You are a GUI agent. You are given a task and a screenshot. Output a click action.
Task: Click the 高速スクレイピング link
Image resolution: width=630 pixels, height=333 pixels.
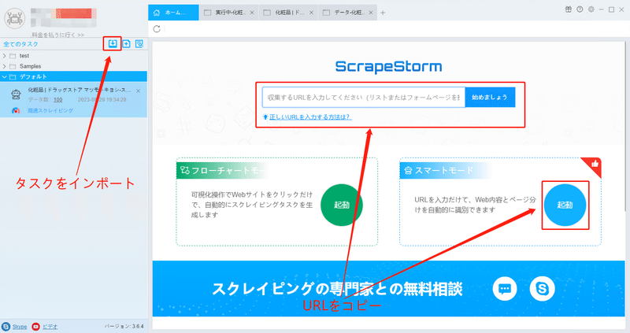50,110
